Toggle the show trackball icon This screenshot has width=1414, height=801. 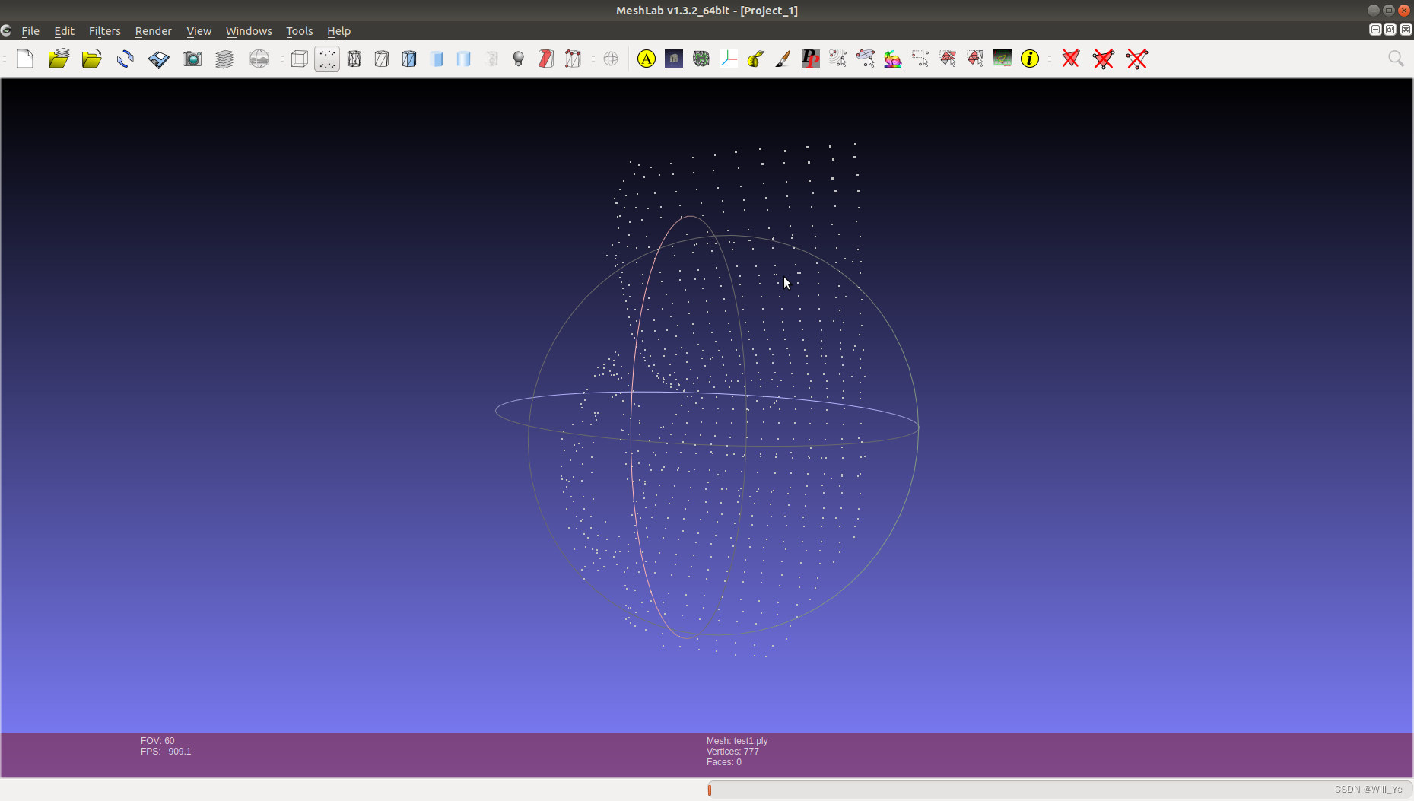(611, 59)
